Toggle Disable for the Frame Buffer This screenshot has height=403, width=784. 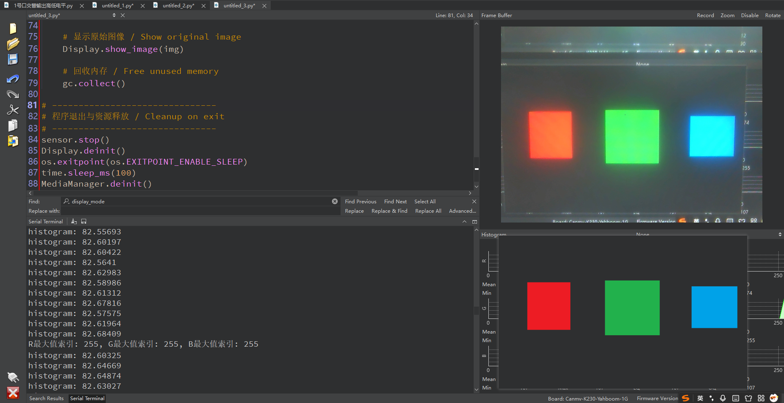750,15
